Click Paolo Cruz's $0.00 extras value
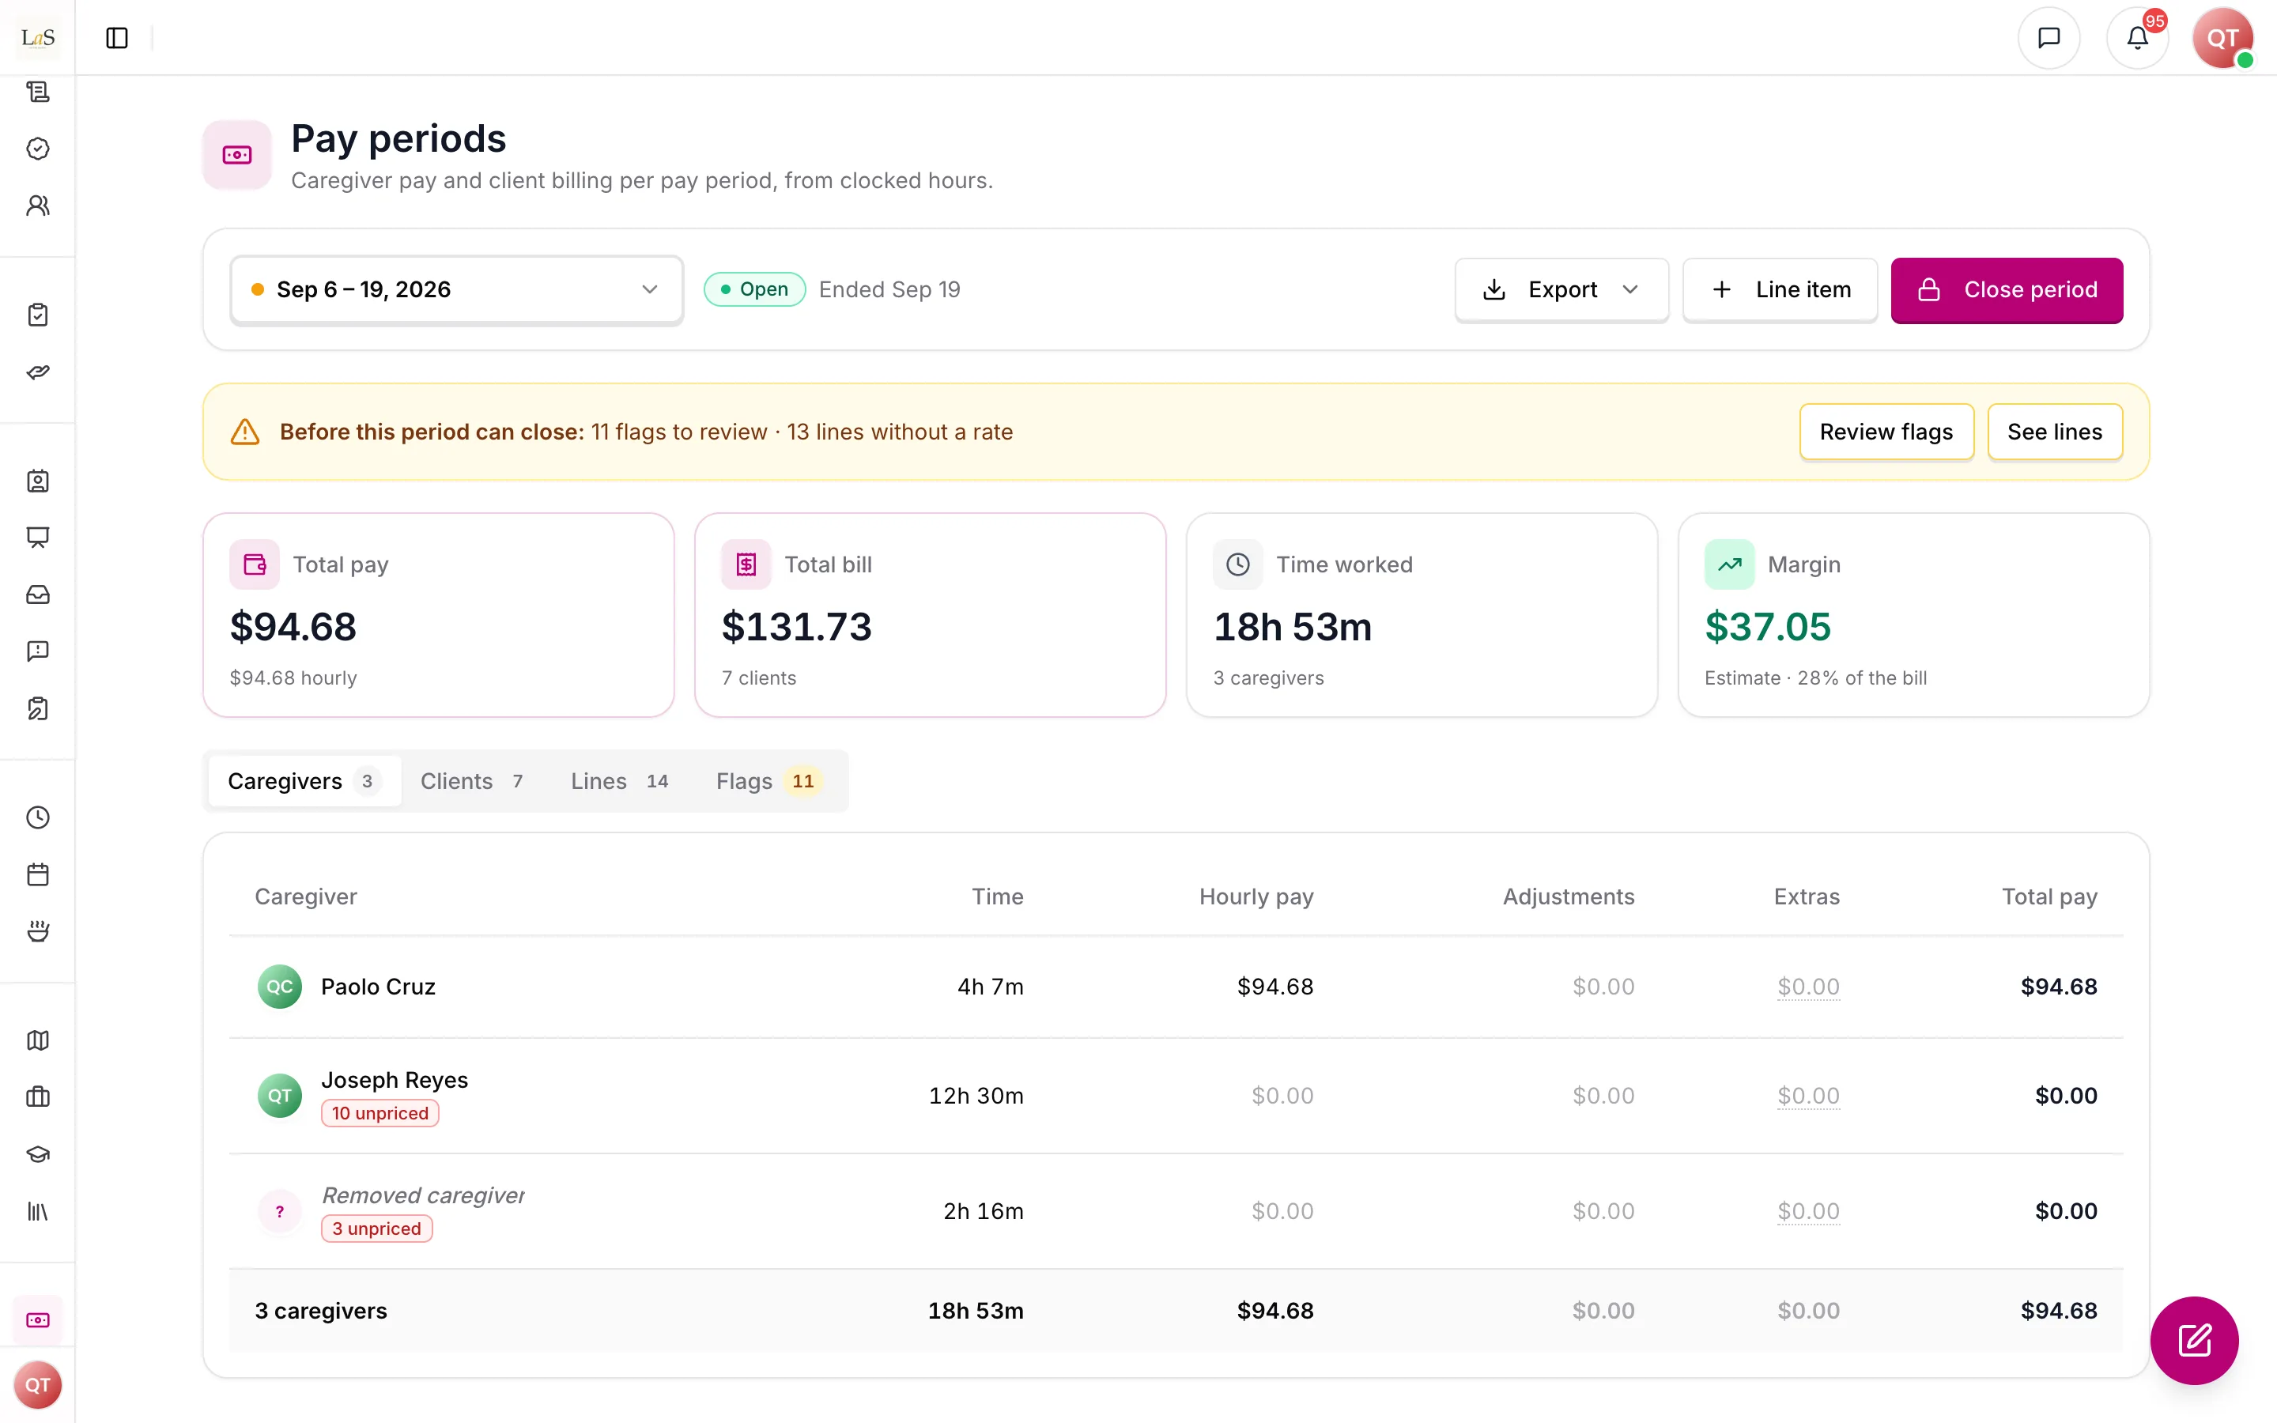The width and height of the screenshot is (2277, 1423). (x=1808, y=987)
